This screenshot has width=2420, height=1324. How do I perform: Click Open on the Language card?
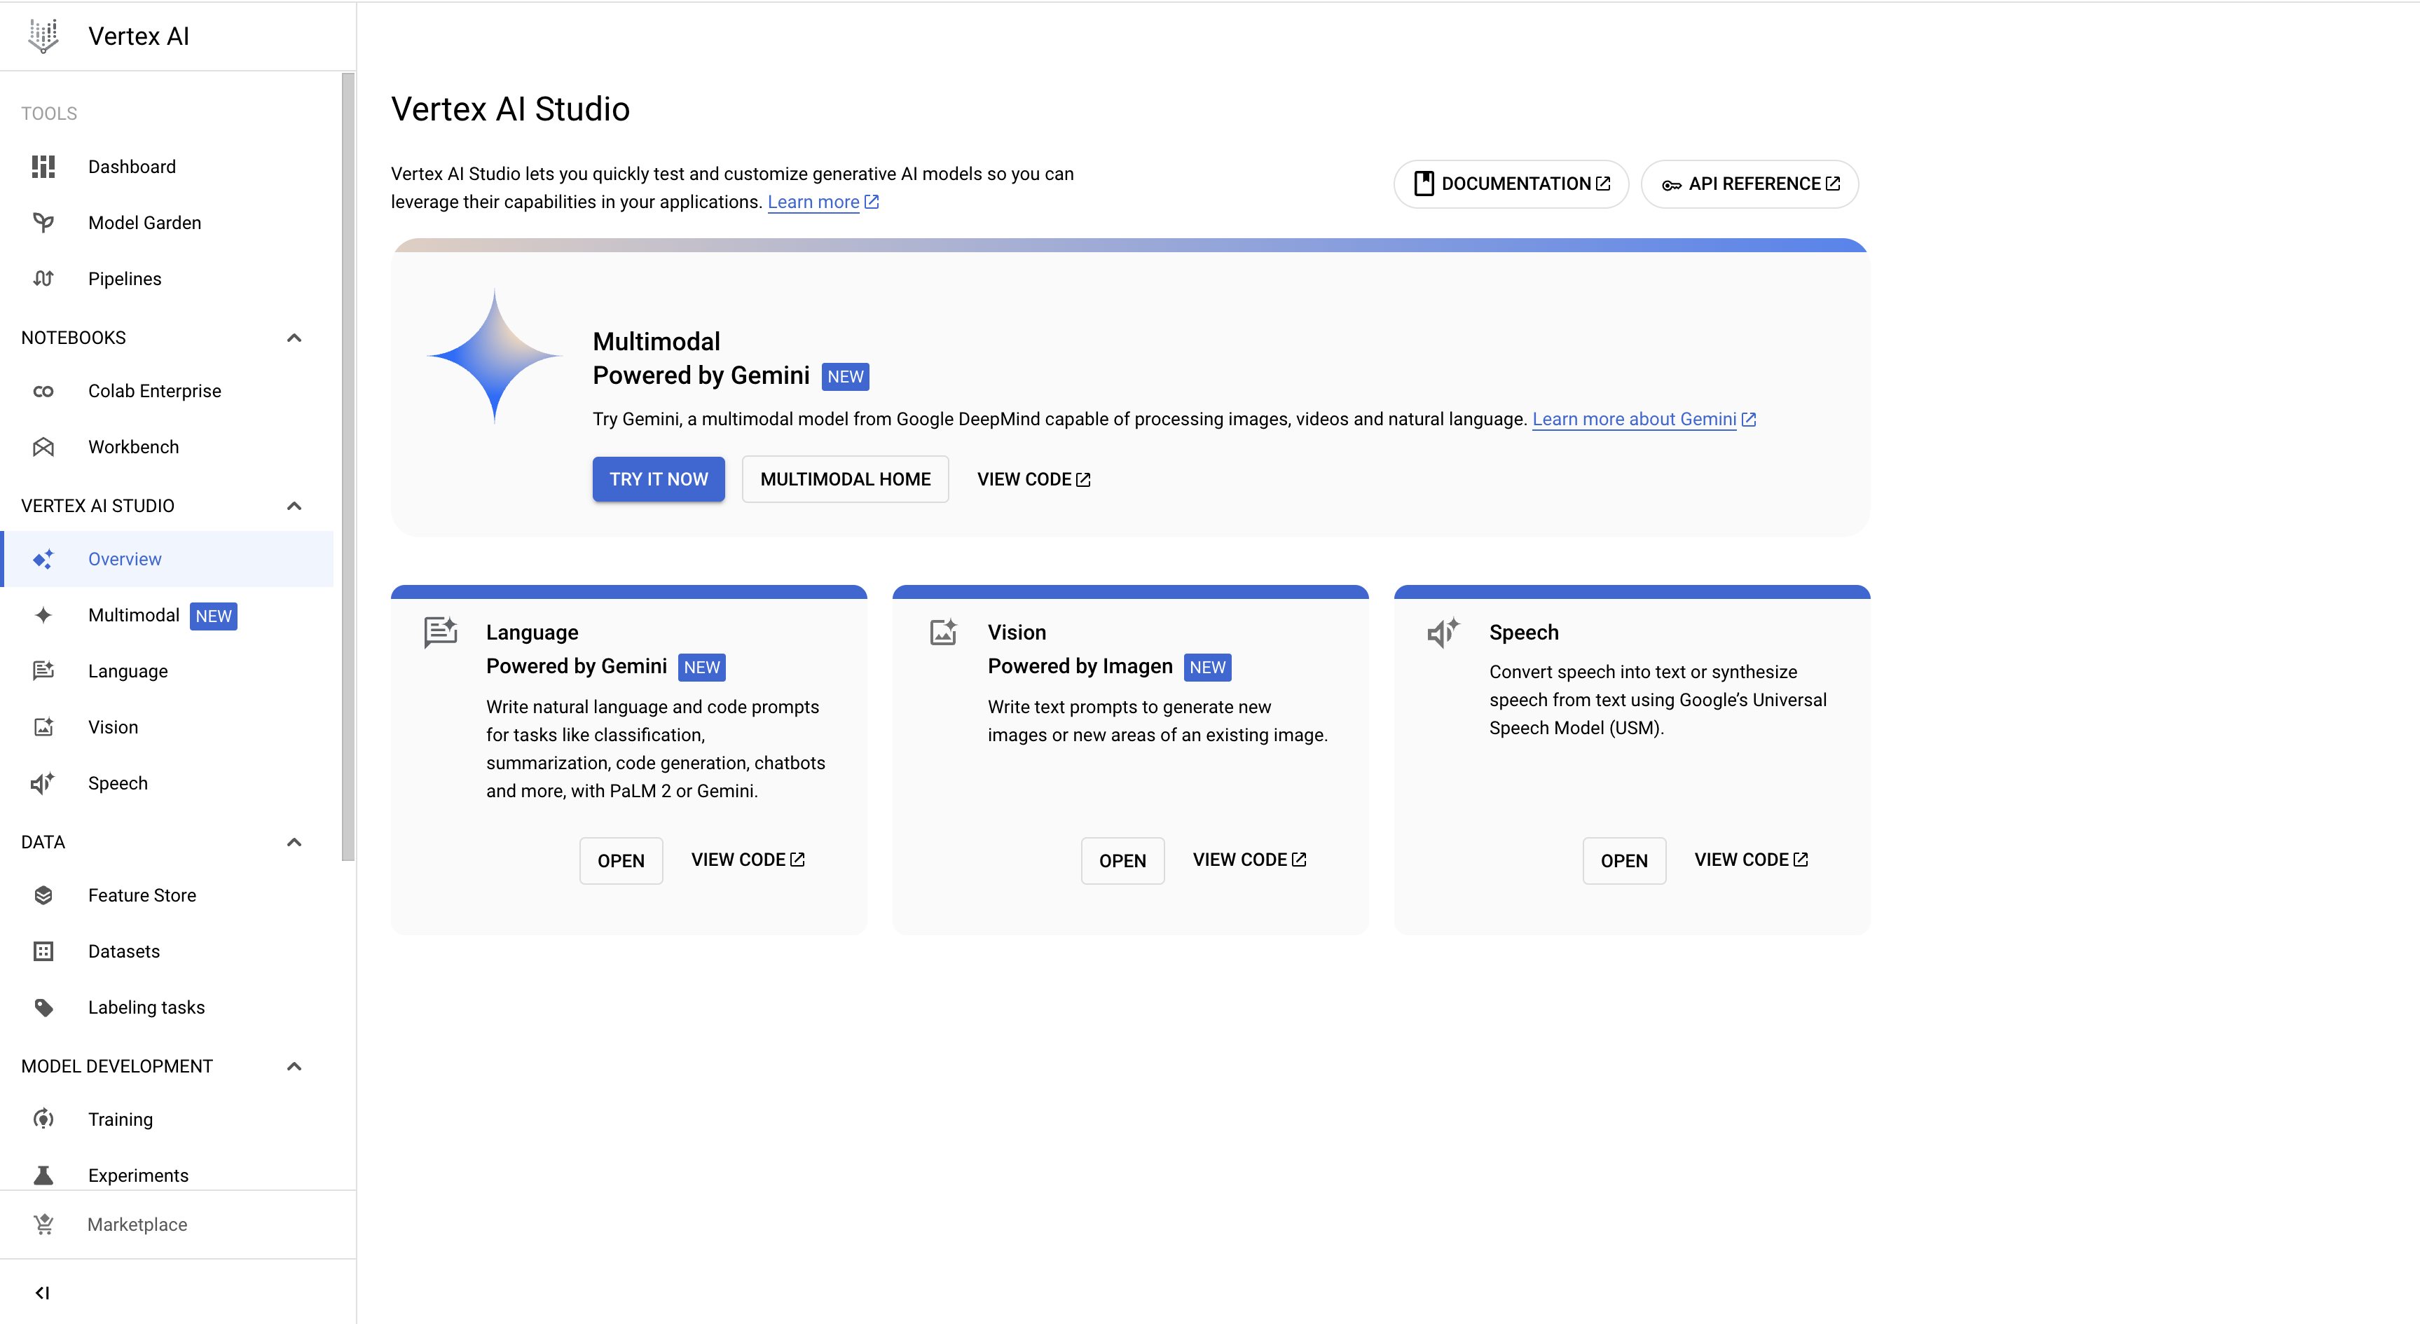[621, 860]
